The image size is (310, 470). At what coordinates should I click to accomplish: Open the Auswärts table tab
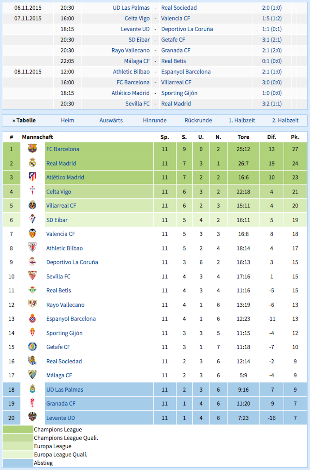[111, 120]
